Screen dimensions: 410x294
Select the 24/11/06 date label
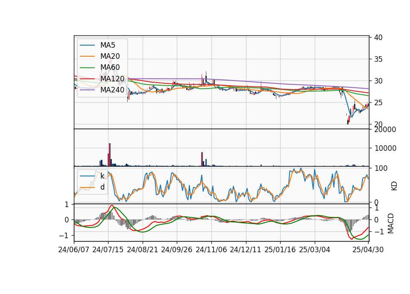211,250
